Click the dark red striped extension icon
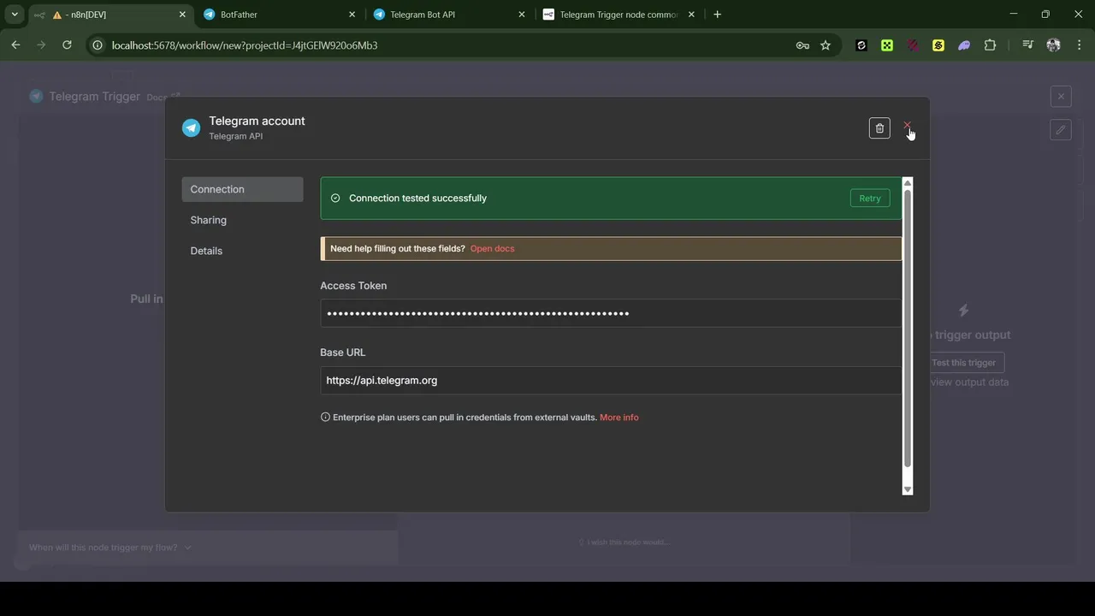The height and width of the screenshot is (616, 1095). (x=913, y=46)
